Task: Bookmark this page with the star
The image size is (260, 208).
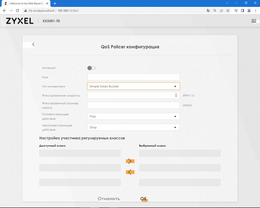Action: point(228,11)
